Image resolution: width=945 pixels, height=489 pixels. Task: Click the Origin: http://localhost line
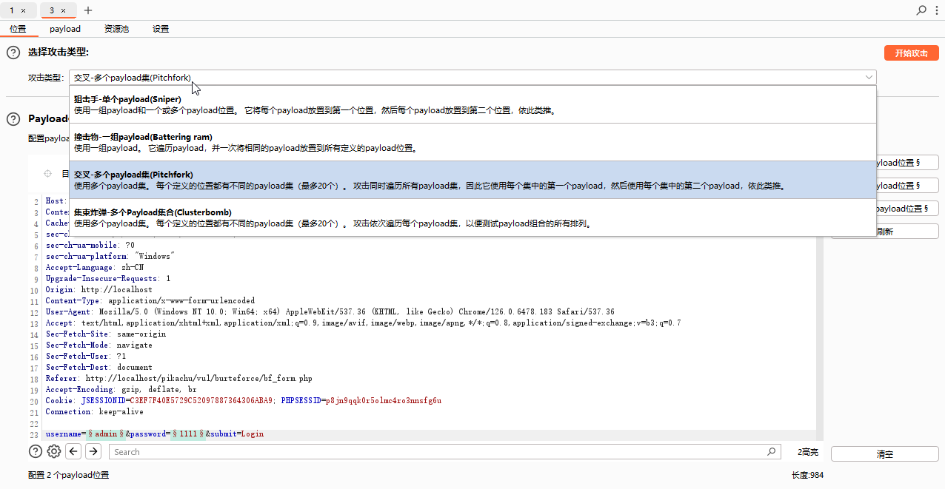[98, 289]
